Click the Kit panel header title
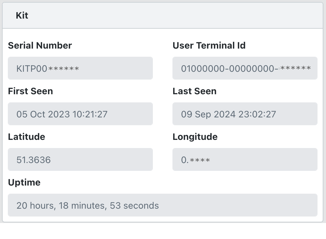 point(22,15)
